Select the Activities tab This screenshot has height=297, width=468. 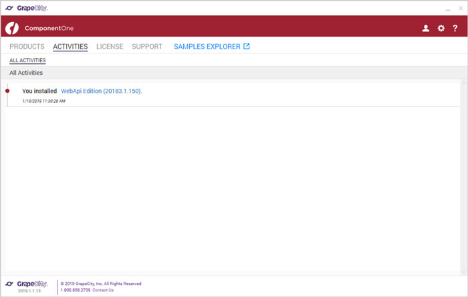[x=70, y=47]
